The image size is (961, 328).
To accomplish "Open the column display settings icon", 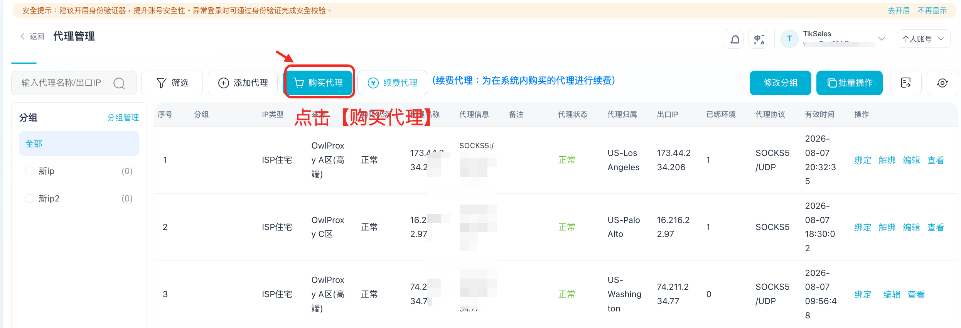I will click(x=942, y=83).
